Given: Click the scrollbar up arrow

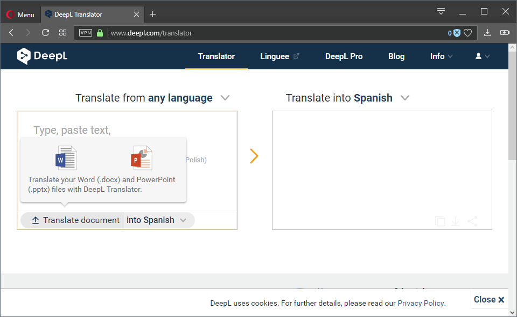Looking at the screenshot, I should point(512,47).
